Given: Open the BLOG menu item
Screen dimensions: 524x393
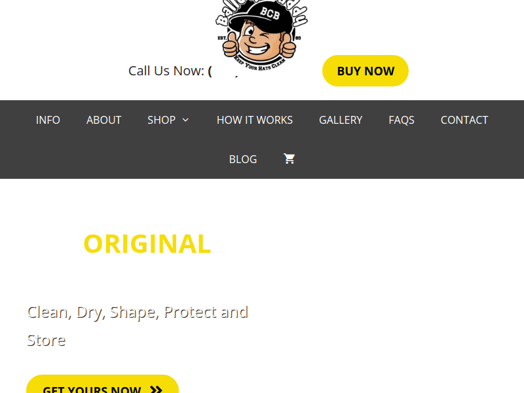Looking at the screenshot, I should point(243,159).
